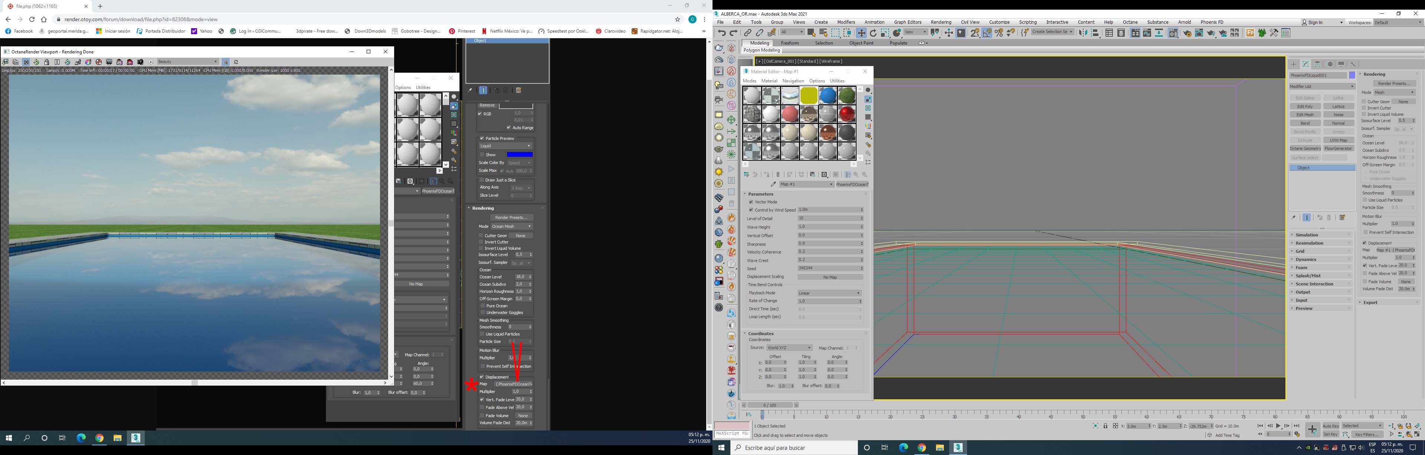
Task: Click the UVW Map modifier button
Action: [1338, 141]
